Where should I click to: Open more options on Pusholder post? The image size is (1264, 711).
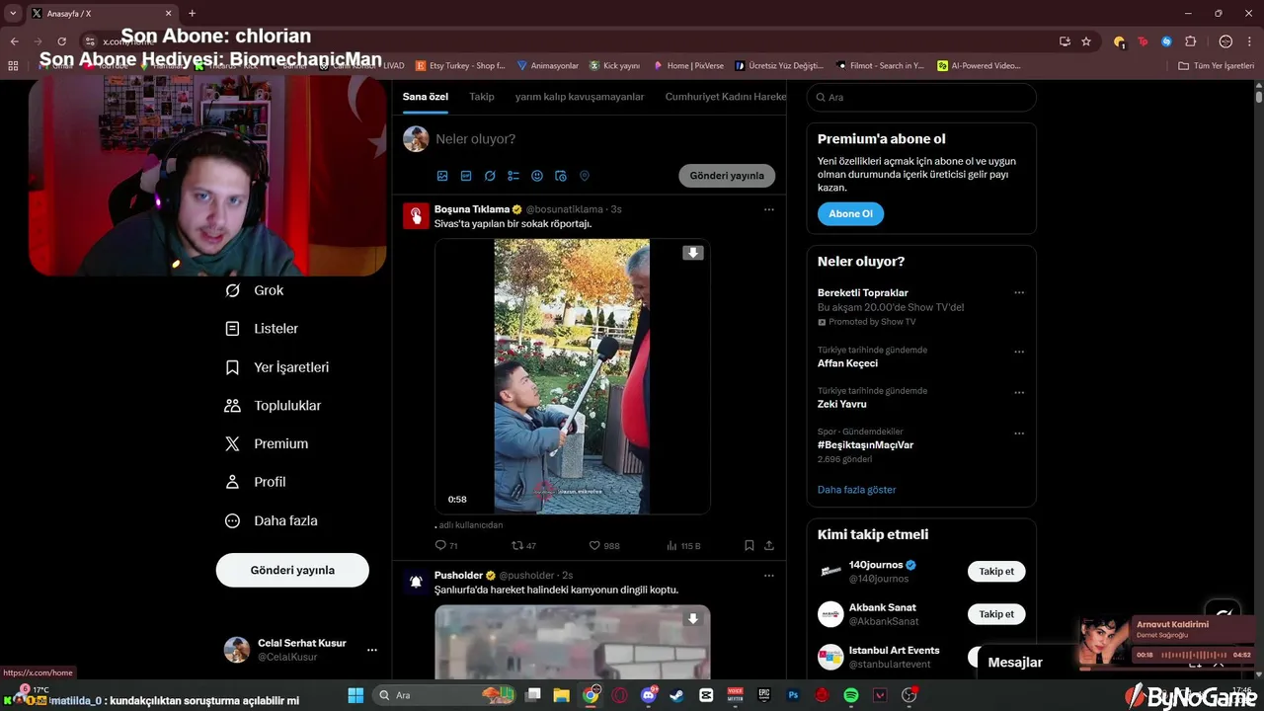(x=769, y=575)
